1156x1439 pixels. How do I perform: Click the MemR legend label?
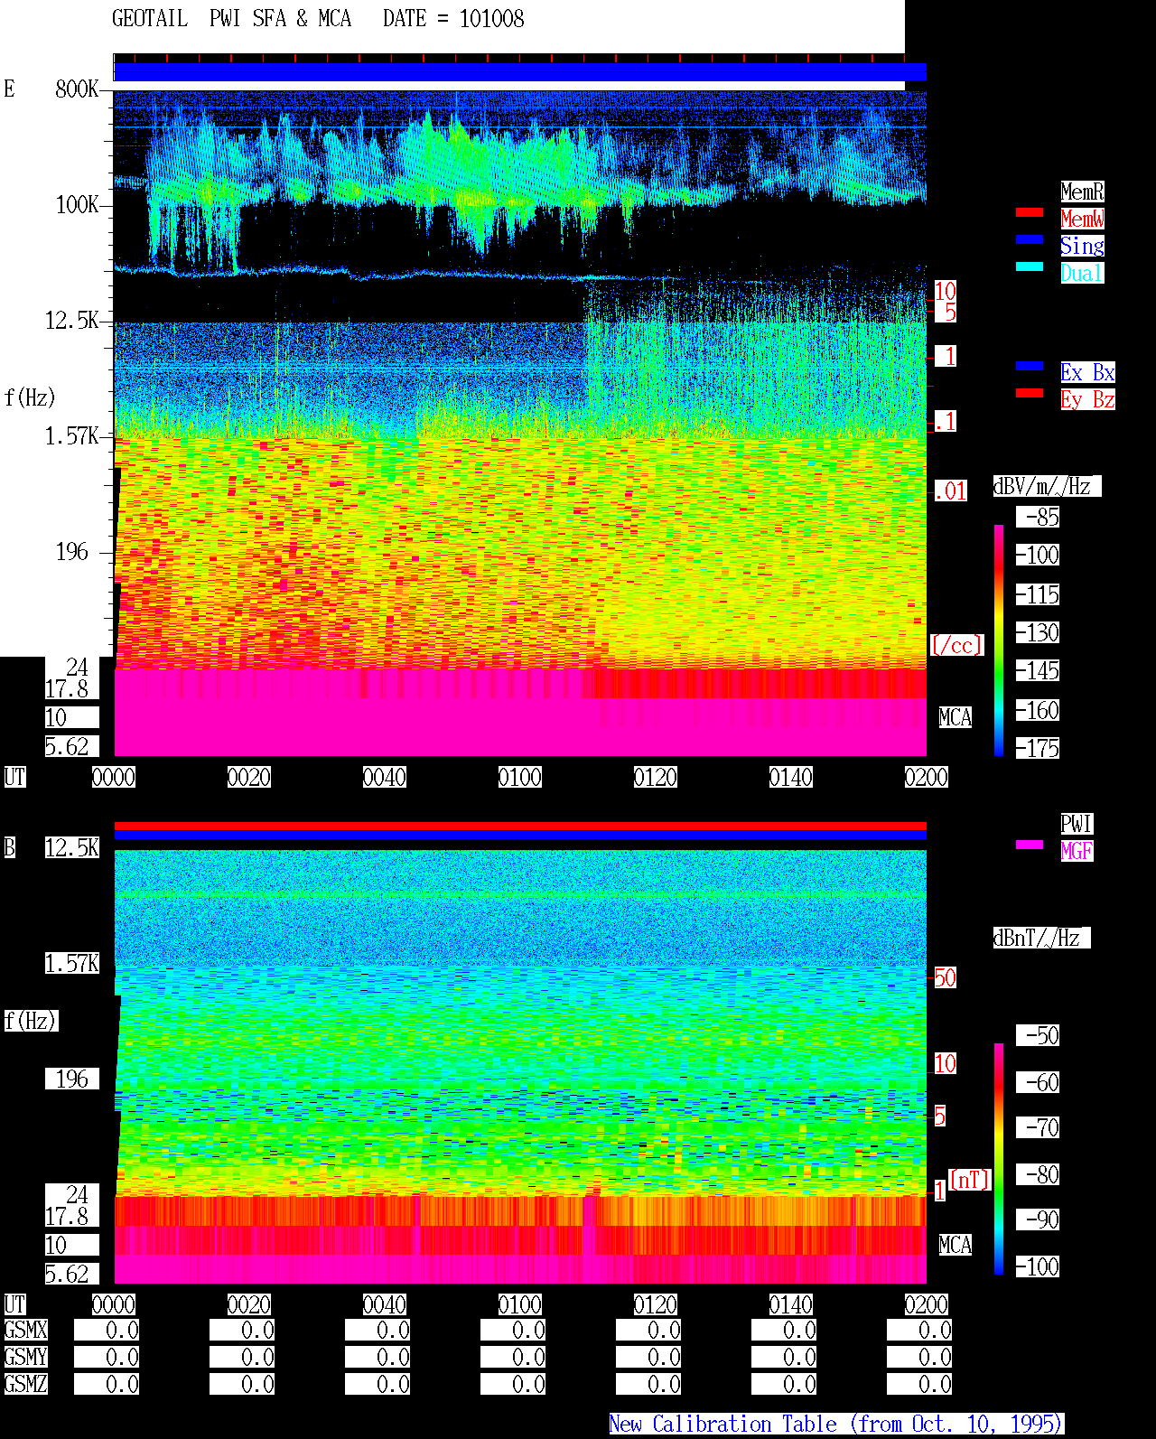click(x=1082, y=192)
